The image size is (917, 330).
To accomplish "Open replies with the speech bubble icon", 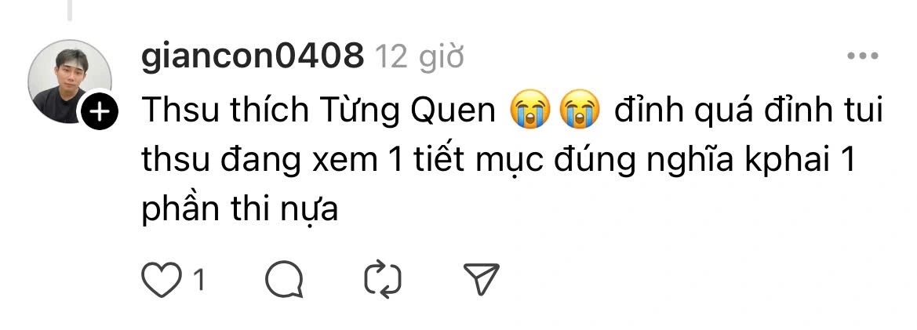I will point(284,279).
